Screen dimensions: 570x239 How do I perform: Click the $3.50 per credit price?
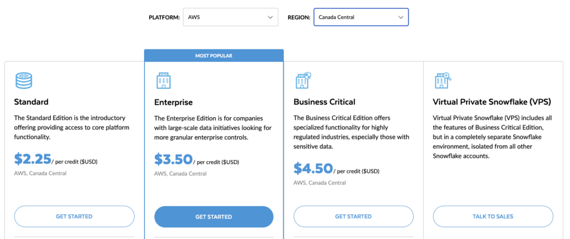click(x=173, y=160)
